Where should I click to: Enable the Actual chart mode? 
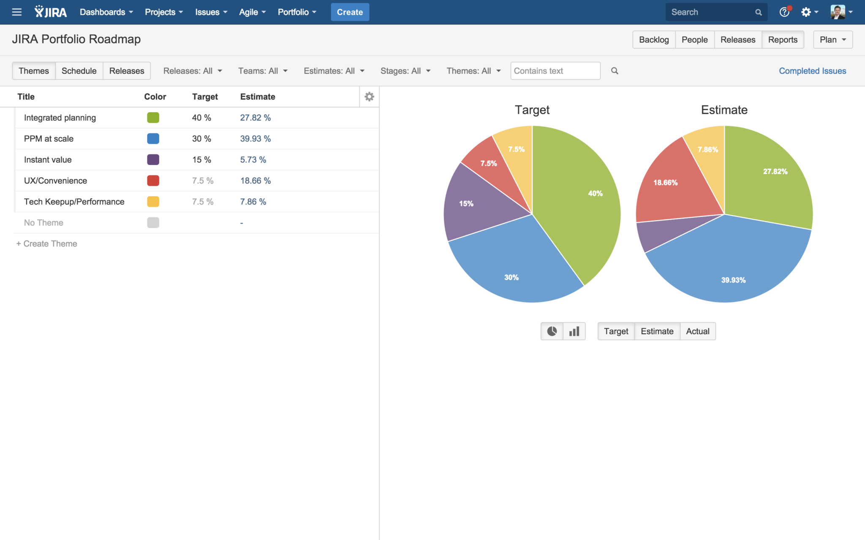697,331
